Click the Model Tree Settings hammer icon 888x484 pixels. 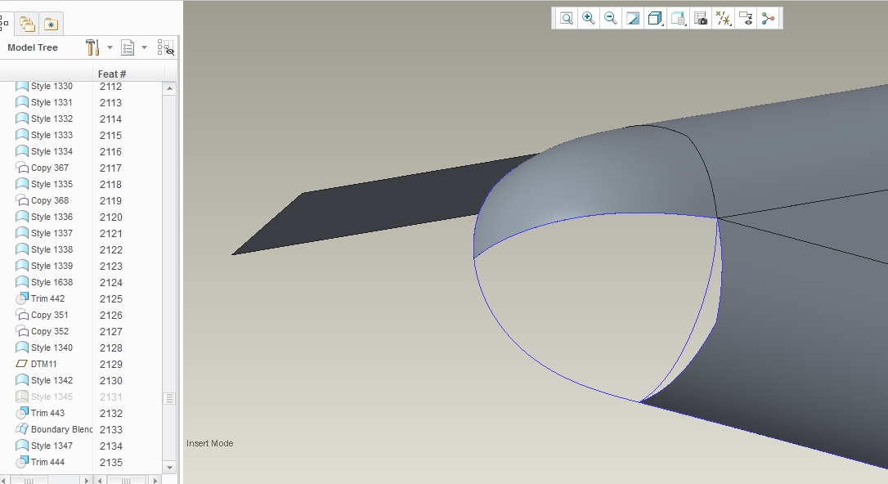(x=92, y=47)
